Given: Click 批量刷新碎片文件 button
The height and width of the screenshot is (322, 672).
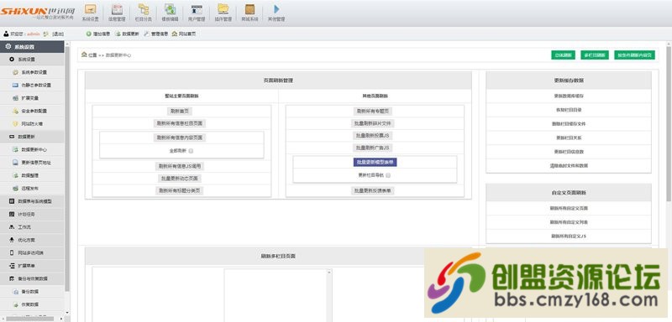Looking at the screenshot, I should point(373,123).
